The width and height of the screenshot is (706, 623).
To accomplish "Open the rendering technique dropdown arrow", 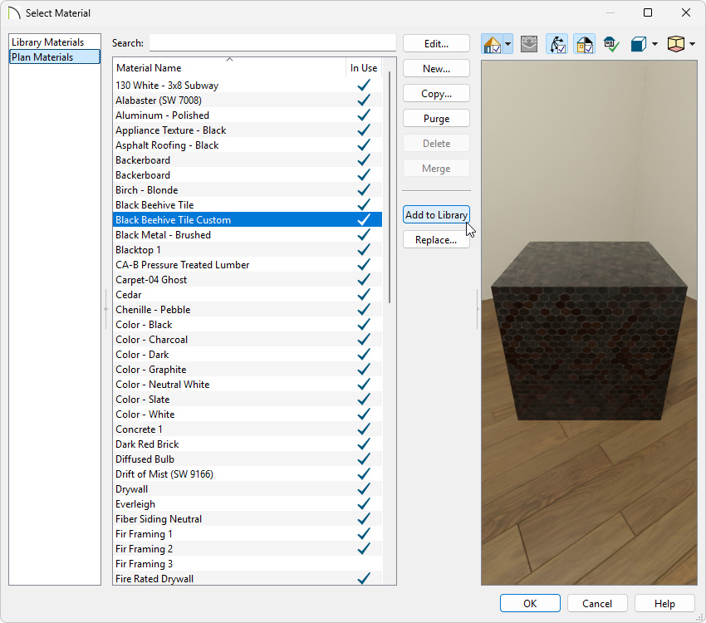I will (x=507, y=44).
